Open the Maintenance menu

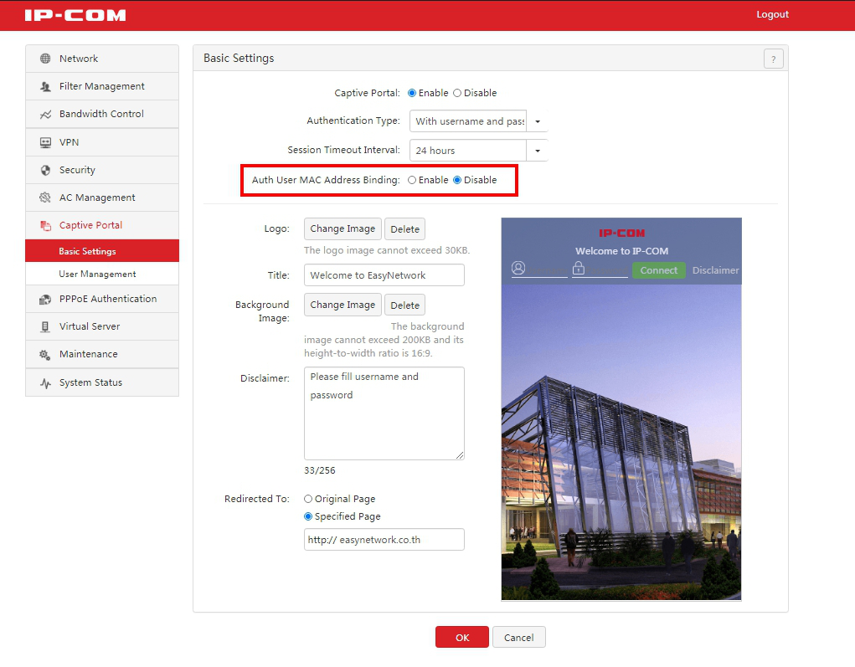point(102,354)
